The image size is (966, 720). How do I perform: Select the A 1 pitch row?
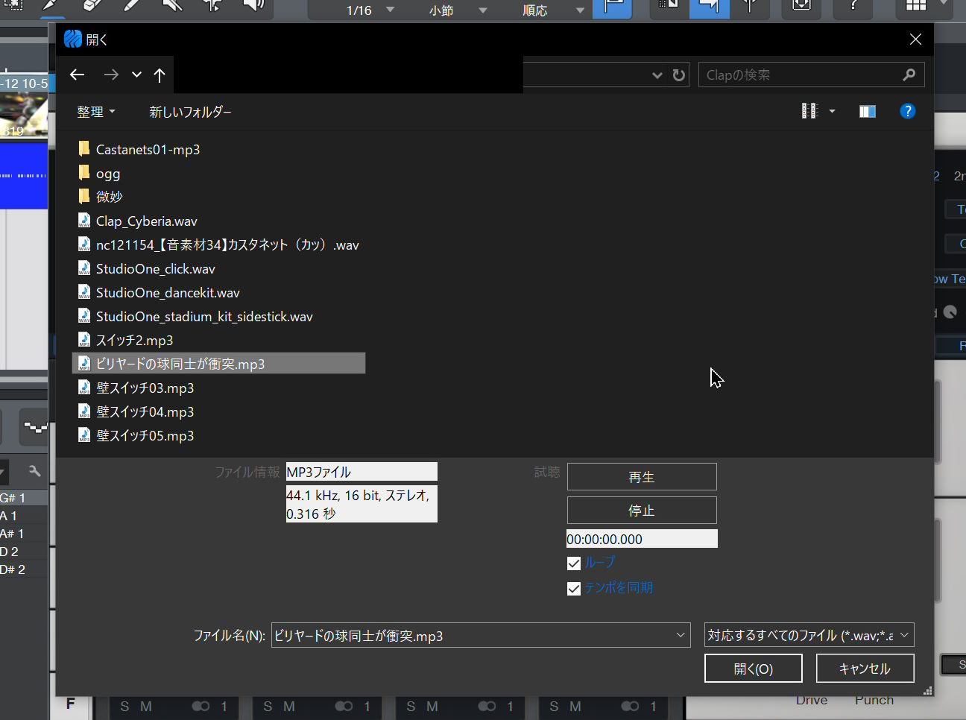coord(24,516)
